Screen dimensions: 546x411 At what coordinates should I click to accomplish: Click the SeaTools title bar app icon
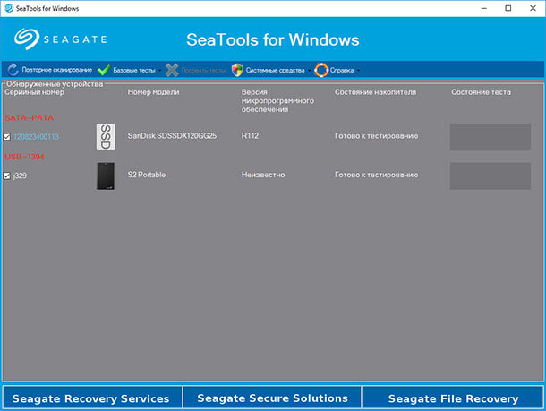[x=9, y=8]
